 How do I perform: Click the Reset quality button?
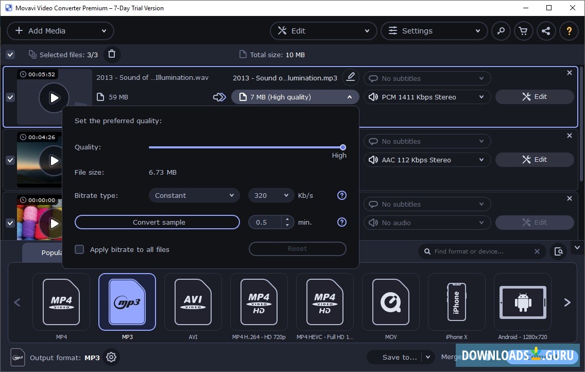[x=297, y=249]
